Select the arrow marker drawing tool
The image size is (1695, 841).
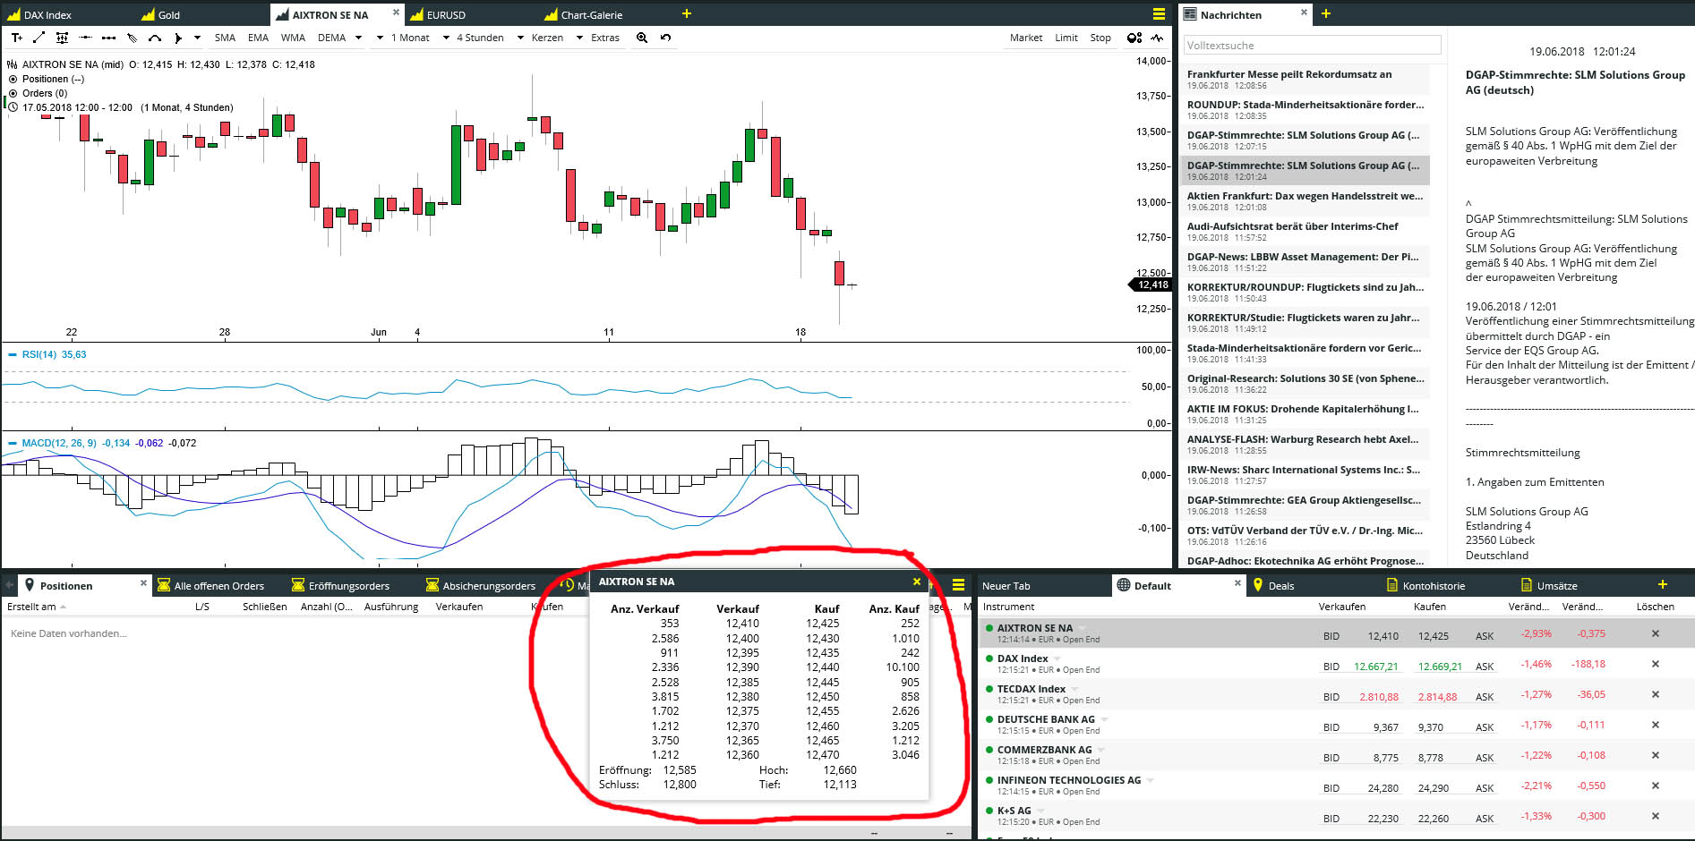click(x=178, y=38)
